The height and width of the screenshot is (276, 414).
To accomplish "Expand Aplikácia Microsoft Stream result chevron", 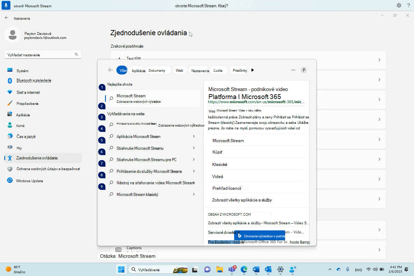I will (x=194, y=137).
